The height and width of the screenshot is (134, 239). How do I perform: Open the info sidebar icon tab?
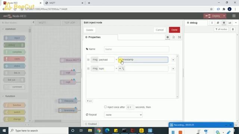212,23
